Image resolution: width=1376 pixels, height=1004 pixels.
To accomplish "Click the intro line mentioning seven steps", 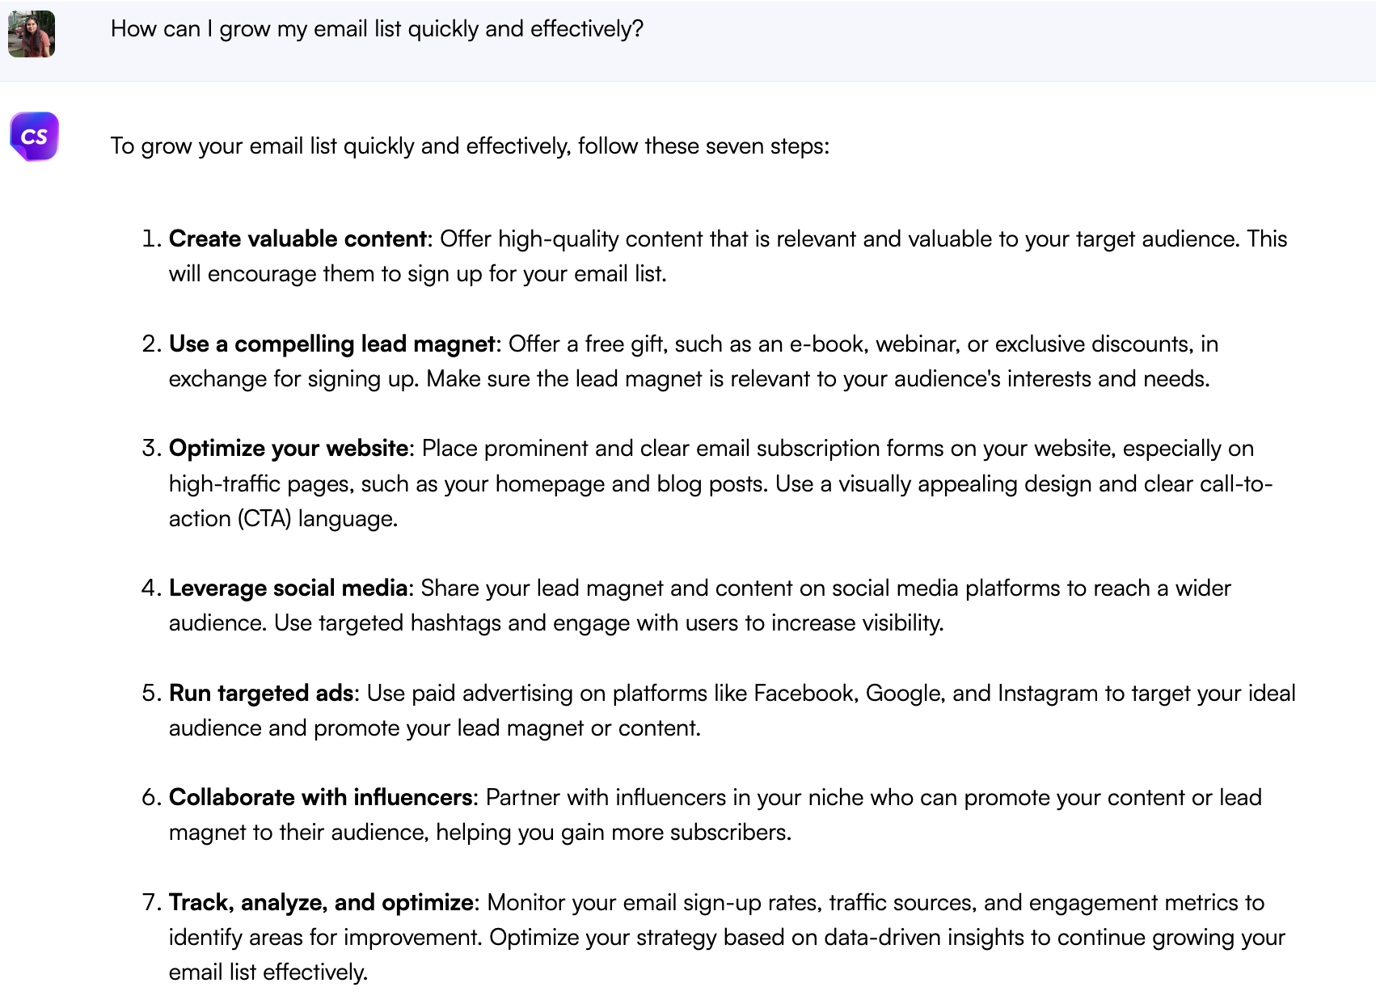I will click(x=469, y=146).
